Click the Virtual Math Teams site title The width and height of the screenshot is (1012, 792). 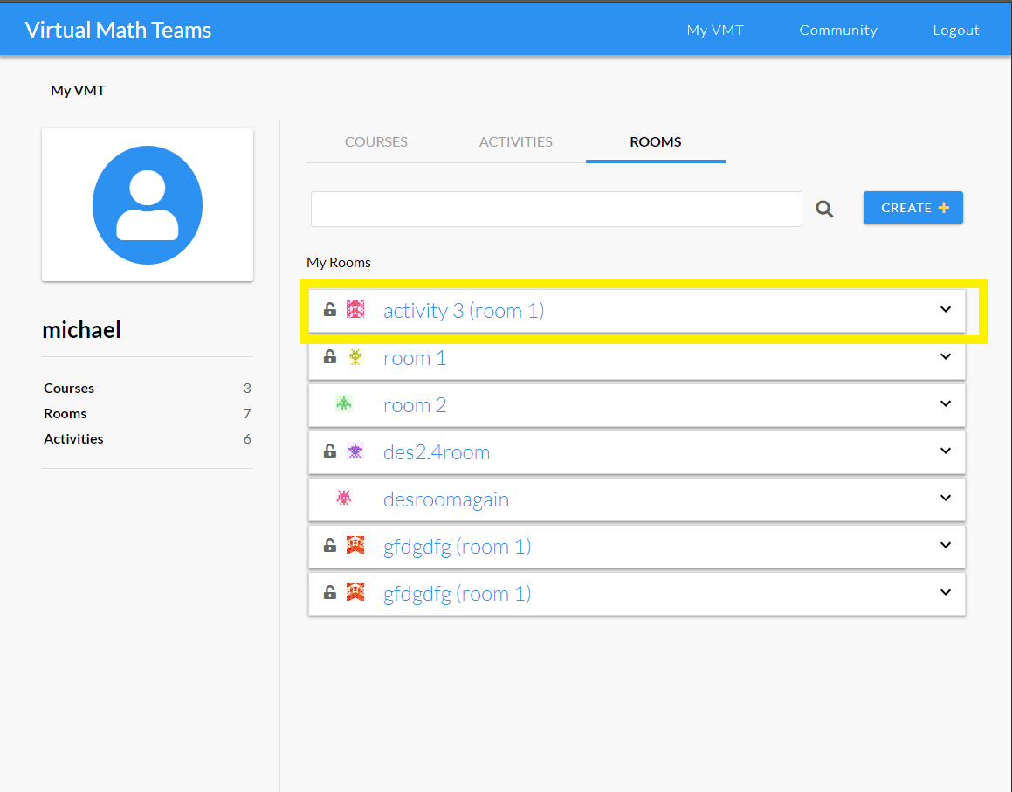point(118,30)
